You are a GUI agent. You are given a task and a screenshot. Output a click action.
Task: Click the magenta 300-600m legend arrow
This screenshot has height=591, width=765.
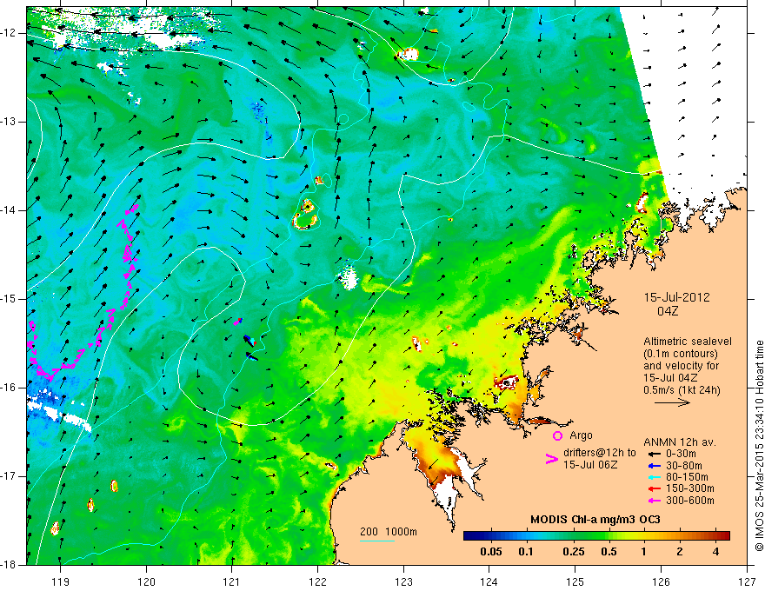coord(654,501)
